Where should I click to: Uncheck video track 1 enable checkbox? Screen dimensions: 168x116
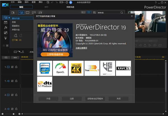click(x=12, y=67)
